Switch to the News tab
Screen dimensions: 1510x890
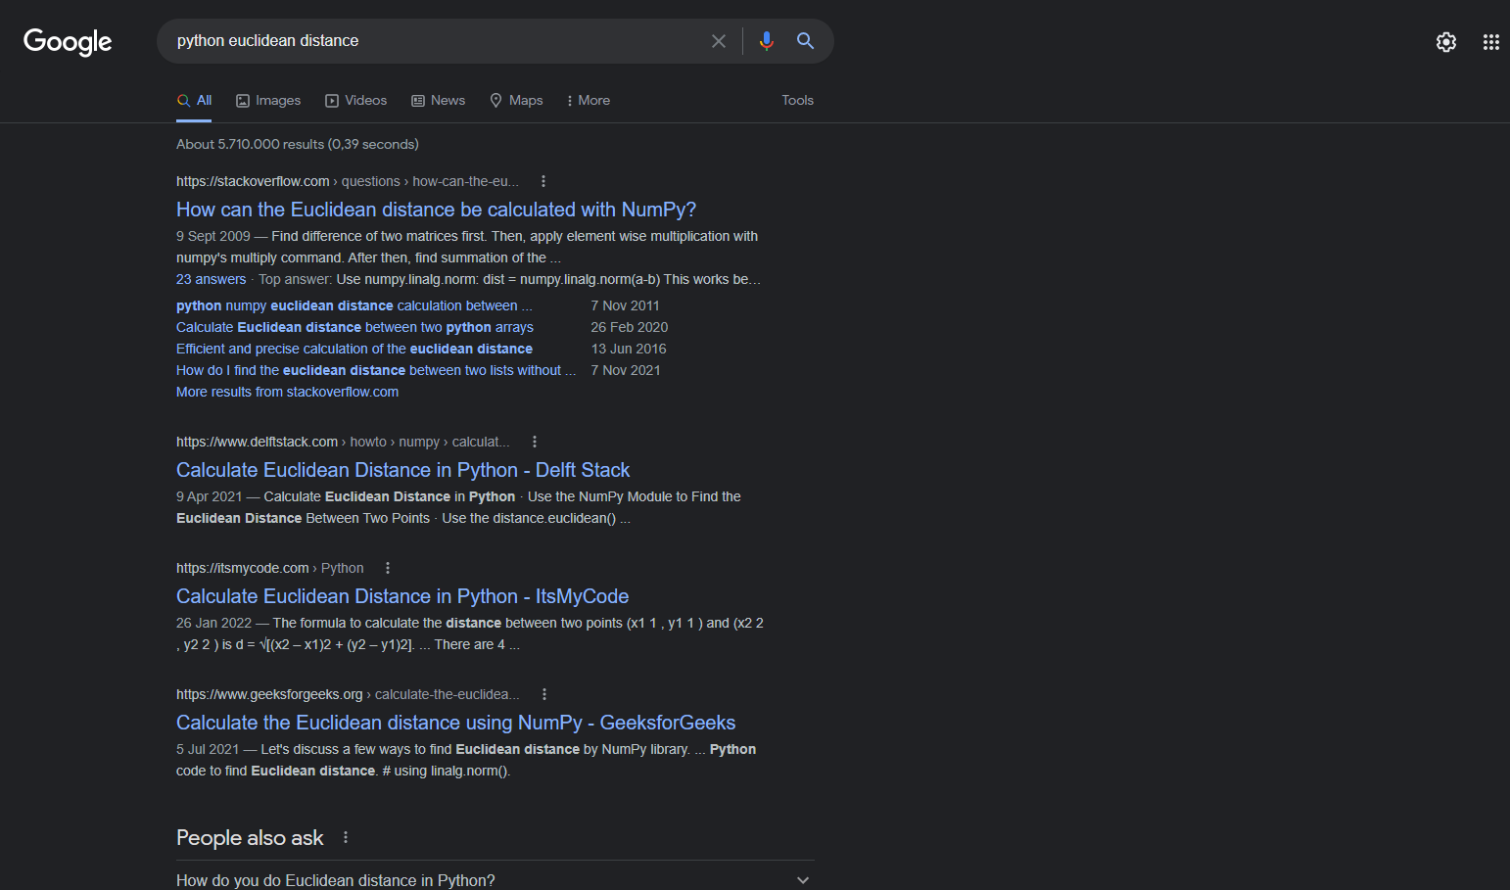tap(438, 101)
